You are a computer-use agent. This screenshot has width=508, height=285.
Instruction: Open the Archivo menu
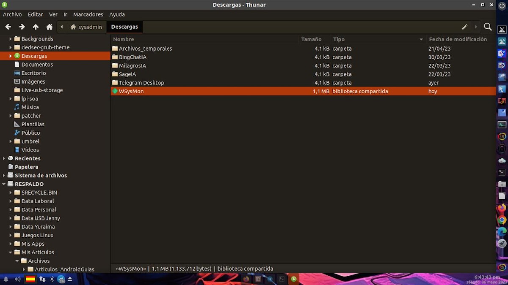(x=12, y=14)
